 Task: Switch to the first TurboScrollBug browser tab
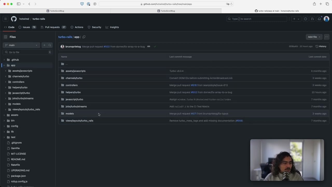click(55, 11)
